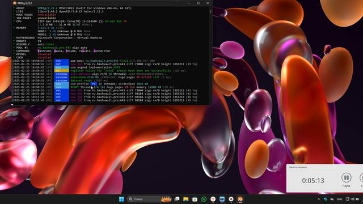Click the 'MOTHERBOARD' line in the console
363x204 pixels.
(58, 38)
